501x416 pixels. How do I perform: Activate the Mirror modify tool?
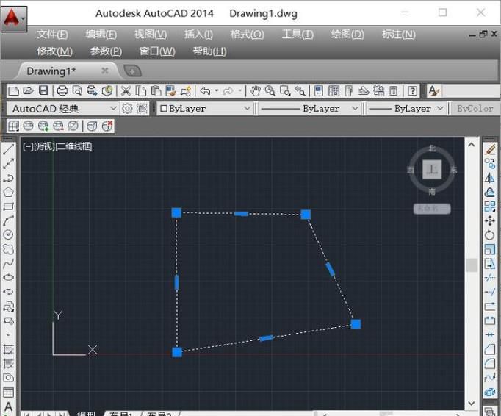pyautogui.click(x=490, y=178)
